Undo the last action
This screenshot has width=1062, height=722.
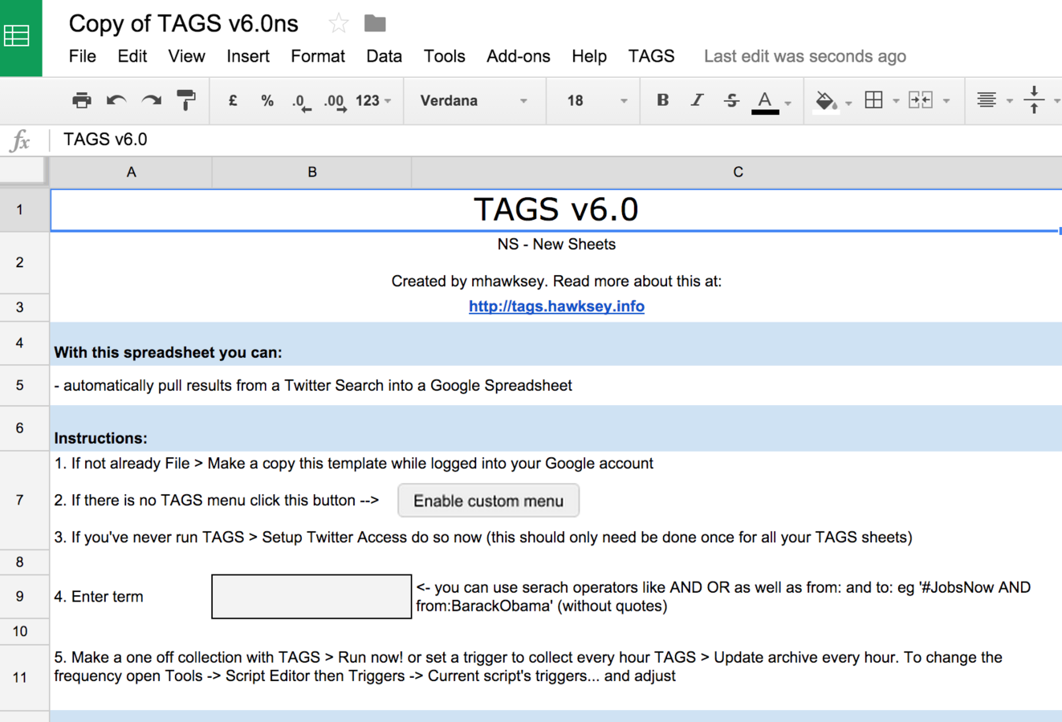(116, 100)
